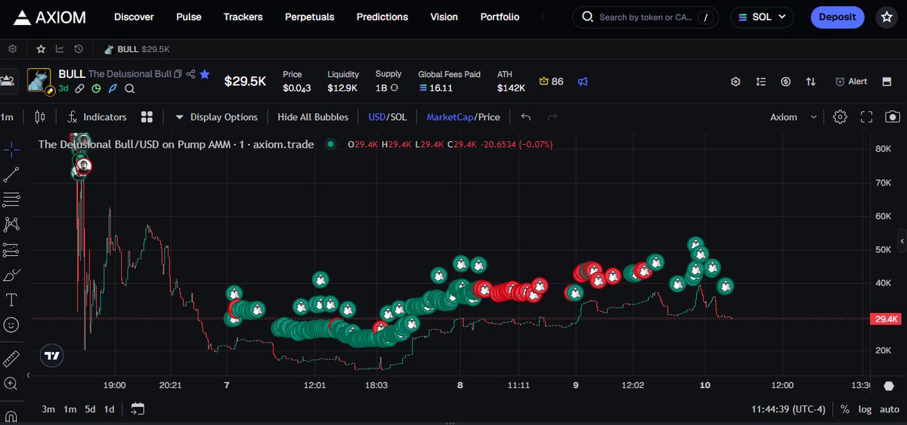
Task: Undo the last chart action
Action: pyautogui.click(x=526, y=117)
